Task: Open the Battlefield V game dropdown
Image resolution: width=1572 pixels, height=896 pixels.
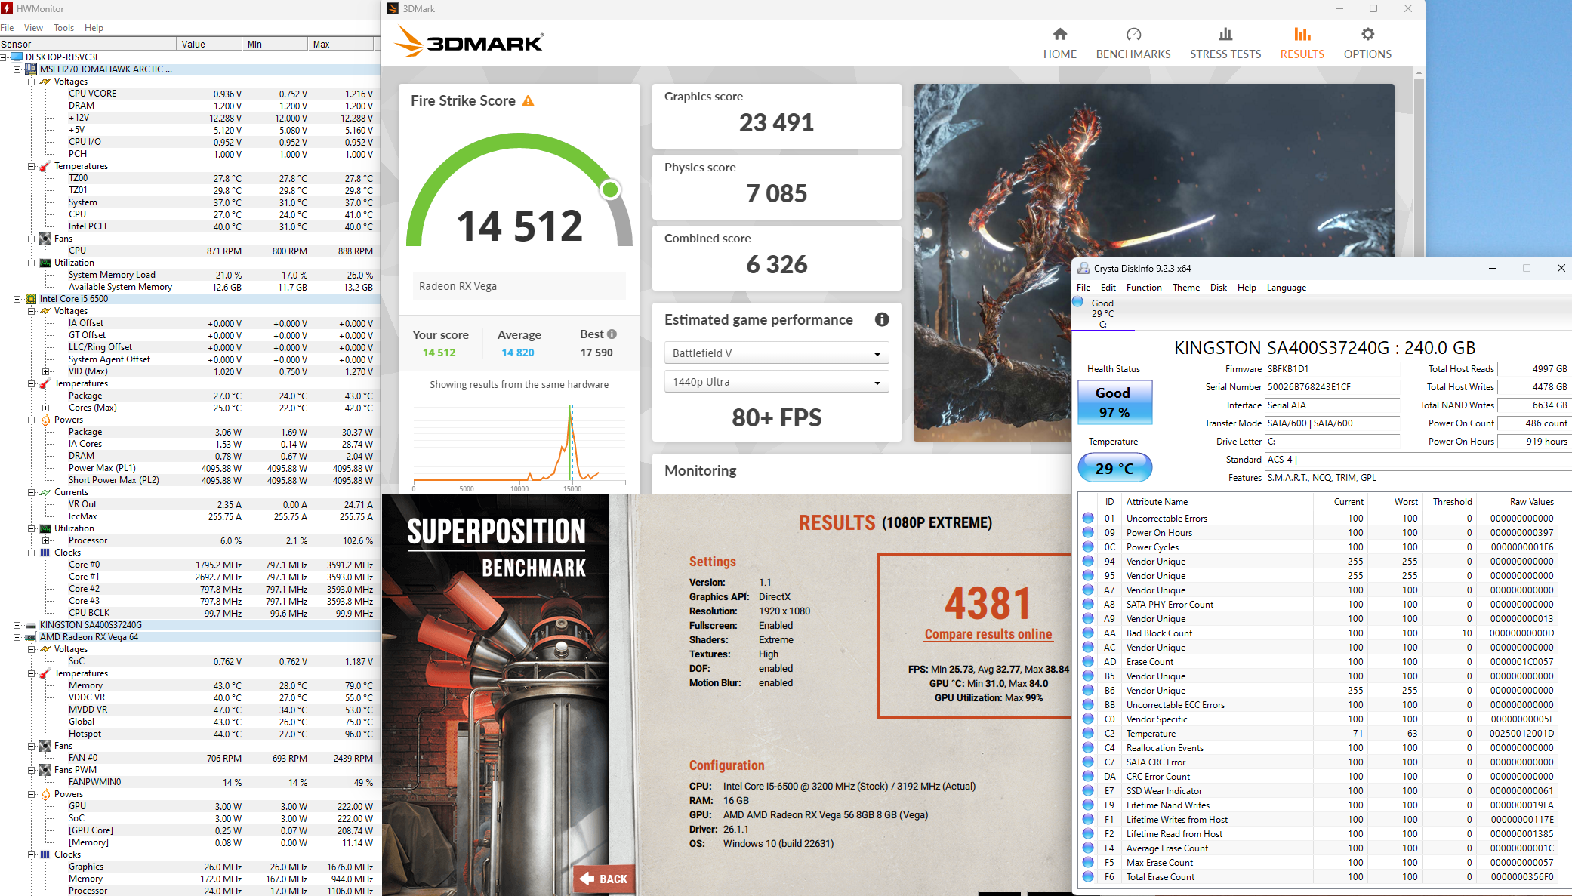Action: (776, 353)
